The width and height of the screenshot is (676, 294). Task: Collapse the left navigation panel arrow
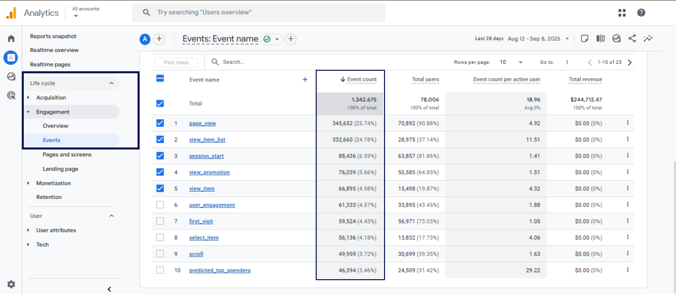(109, 289)
